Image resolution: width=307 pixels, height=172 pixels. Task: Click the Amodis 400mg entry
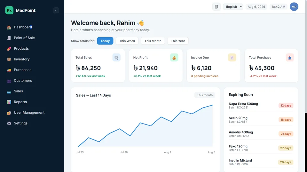click(x=240, y=134)
